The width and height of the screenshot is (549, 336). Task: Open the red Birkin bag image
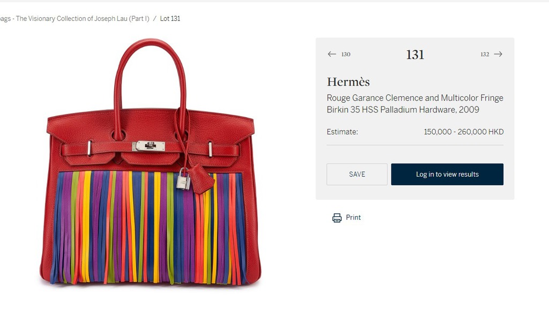point(150,162)
